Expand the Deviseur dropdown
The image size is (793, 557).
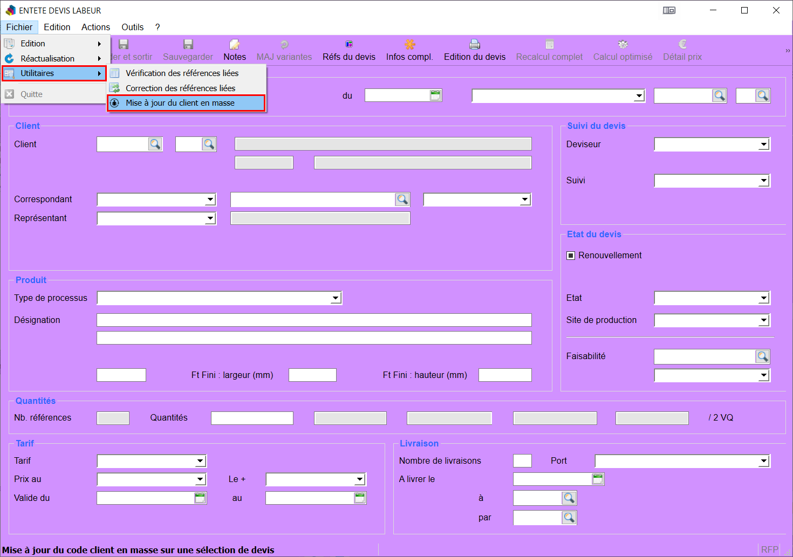pos(763,145)
